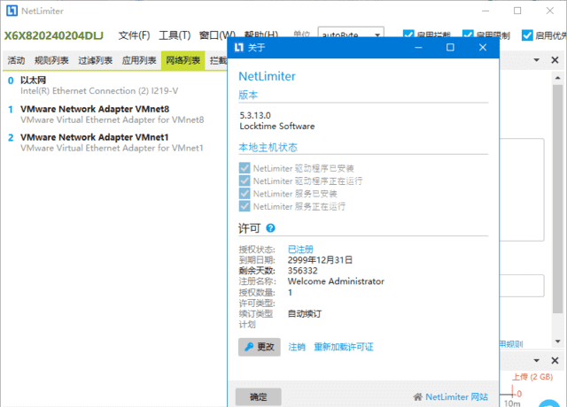Open the autoByte units dropdown
Screen dimensions: 567x407
coord(351,34)
